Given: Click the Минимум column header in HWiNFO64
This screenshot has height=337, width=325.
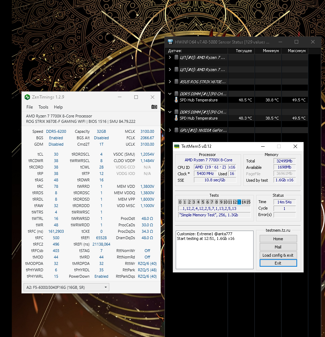Looking at the screenshot, I should click(268, 51).
